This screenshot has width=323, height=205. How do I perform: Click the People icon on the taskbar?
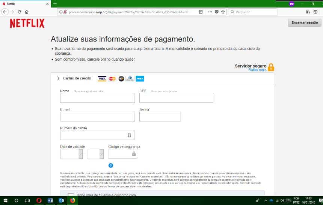(x=258, y=201)
